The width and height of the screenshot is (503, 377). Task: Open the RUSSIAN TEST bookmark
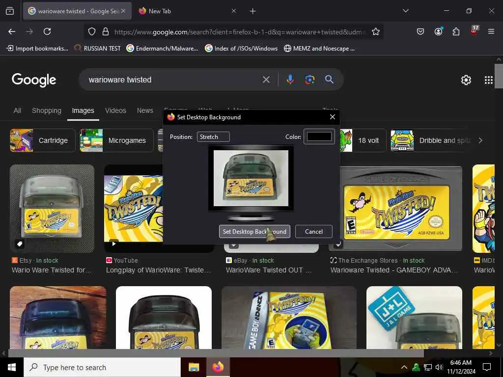coord(97,49)
